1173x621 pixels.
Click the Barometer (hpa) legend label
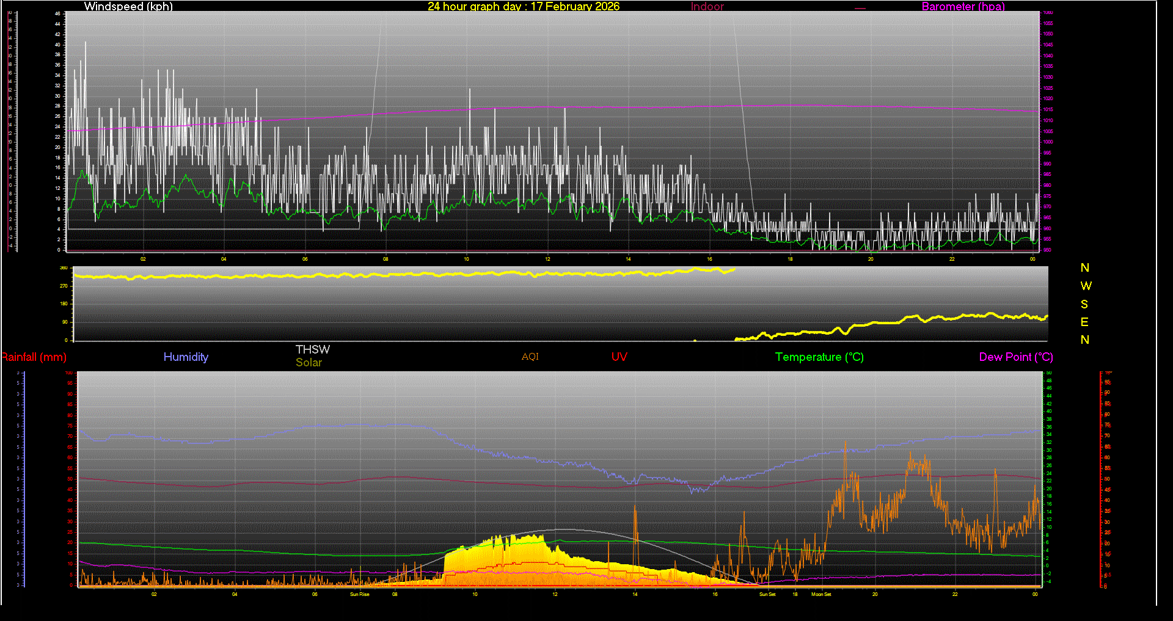click(x=963, y=7)
